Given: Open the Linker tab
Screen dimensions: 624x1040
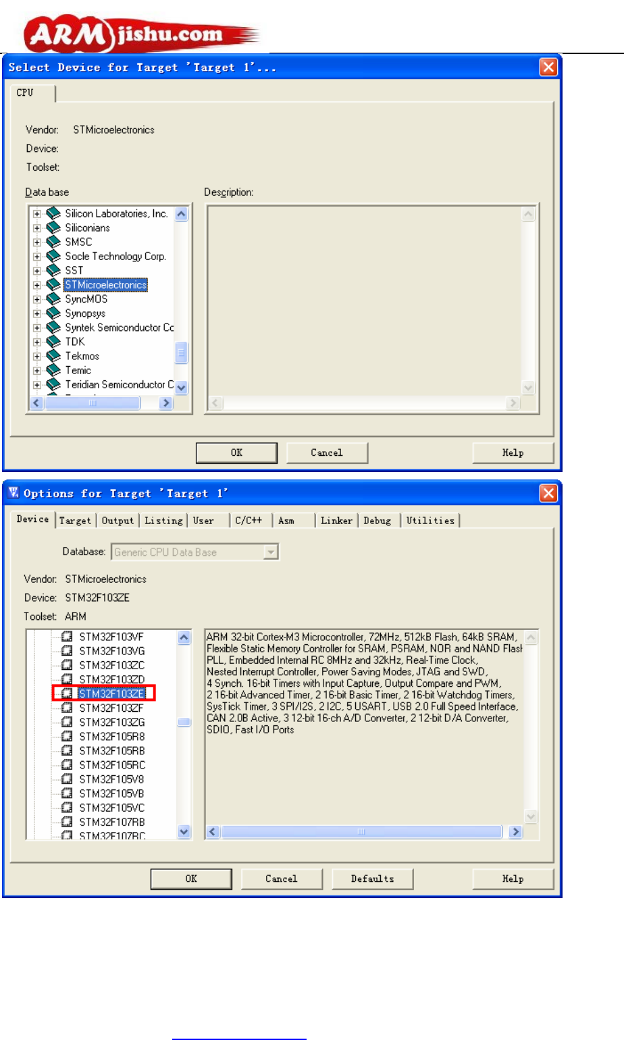Looking at the screenshot, I should tap(336, 521).
